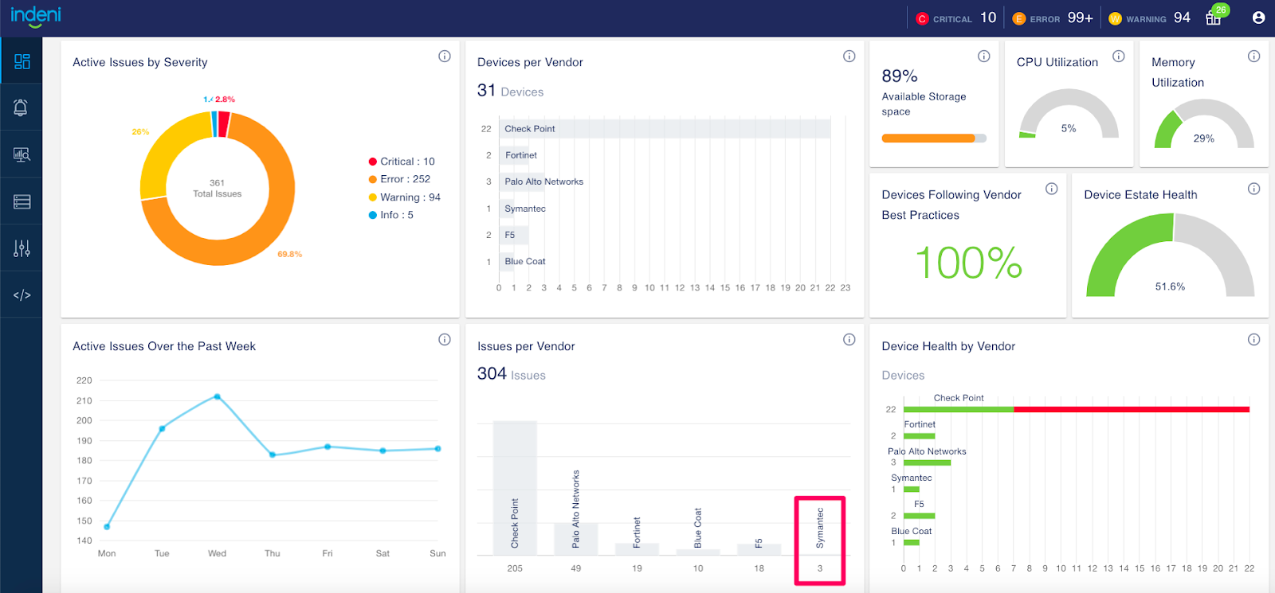Click the Error 99+ counter in header
Image resolution: width=1275 pixels, height=593 pixels.
coord(1053,18)
